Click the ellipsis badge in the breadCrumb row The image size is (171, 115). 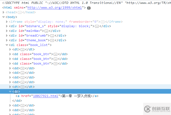point(52,36)
